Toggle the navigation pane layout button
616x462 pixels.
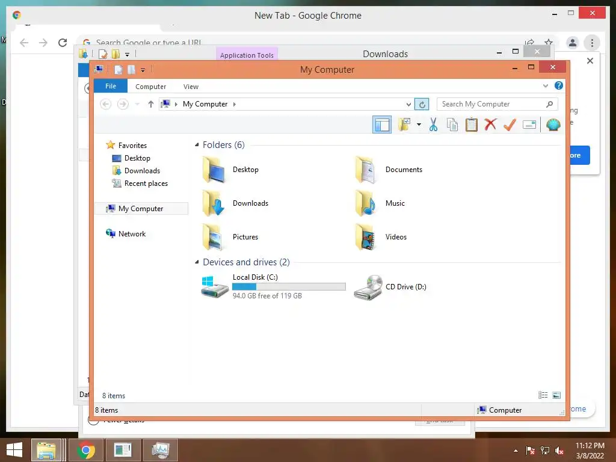pos(381,125)
